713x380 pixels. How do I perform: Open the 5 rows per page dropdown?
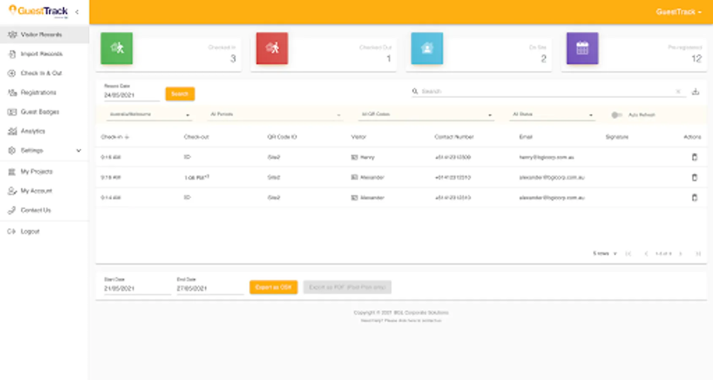(x=605, y=254)
